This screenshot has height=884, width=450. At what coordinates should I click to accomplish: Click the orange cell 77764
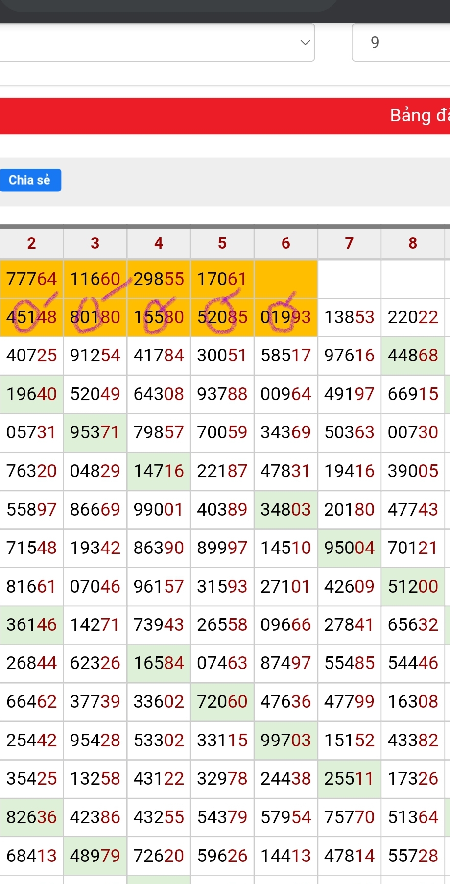pos(31,279)
